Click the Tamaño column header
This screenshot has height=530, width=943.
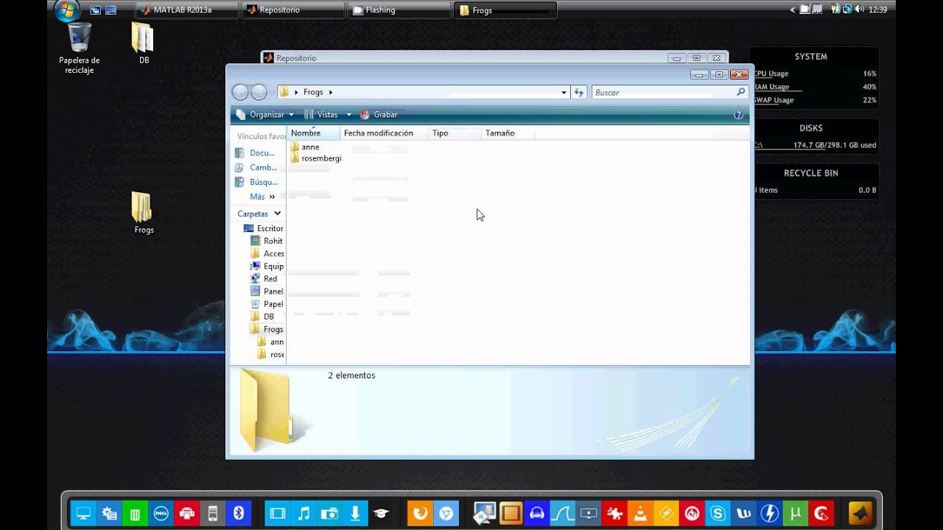(x=508, y=133)
